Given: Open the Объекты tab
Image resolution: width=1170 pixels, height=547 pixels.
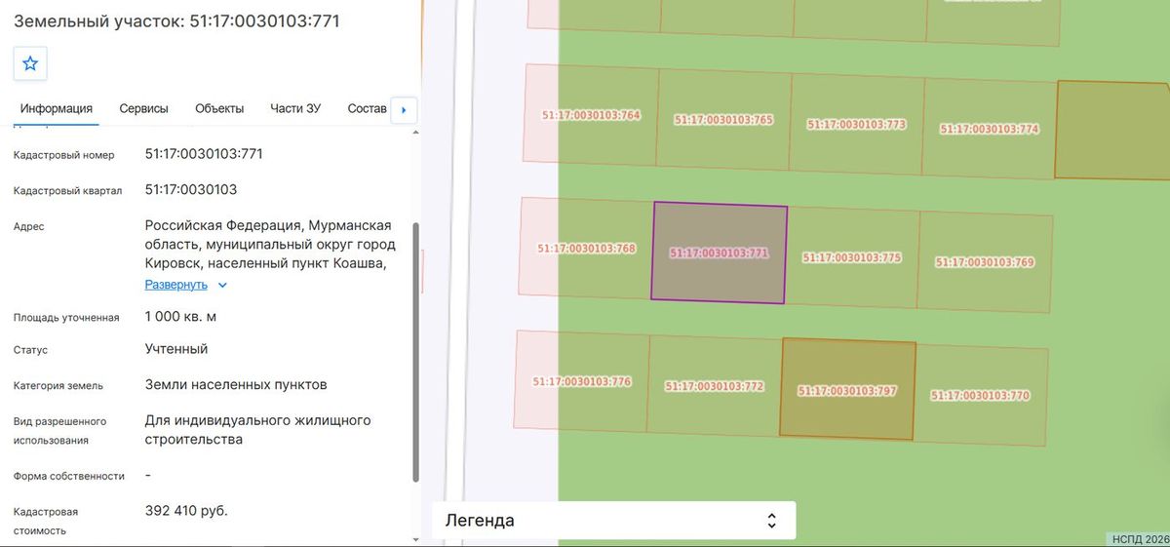Looking at the screenshot, I should click(219, 109).
